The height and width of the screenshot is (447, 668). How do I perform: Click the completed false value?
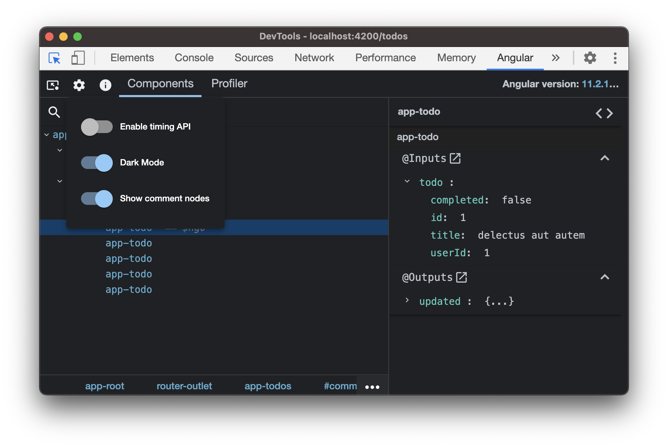(517, 200)
